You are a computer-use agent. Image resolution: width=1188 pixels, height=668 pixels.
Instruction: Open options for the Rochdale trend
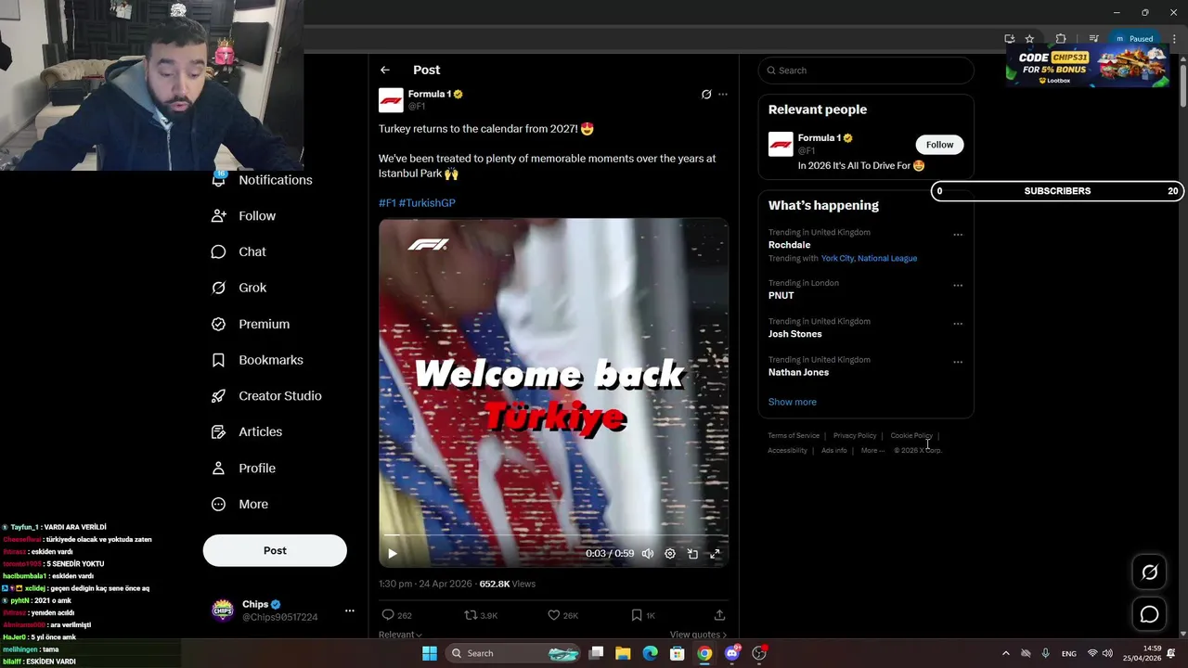(958, 235)
